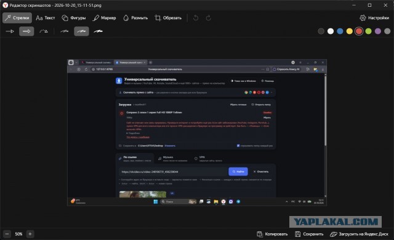The image size is (394, 240).
Task: Pick the Маркер marker tool
Action: [x=104, y=18]
